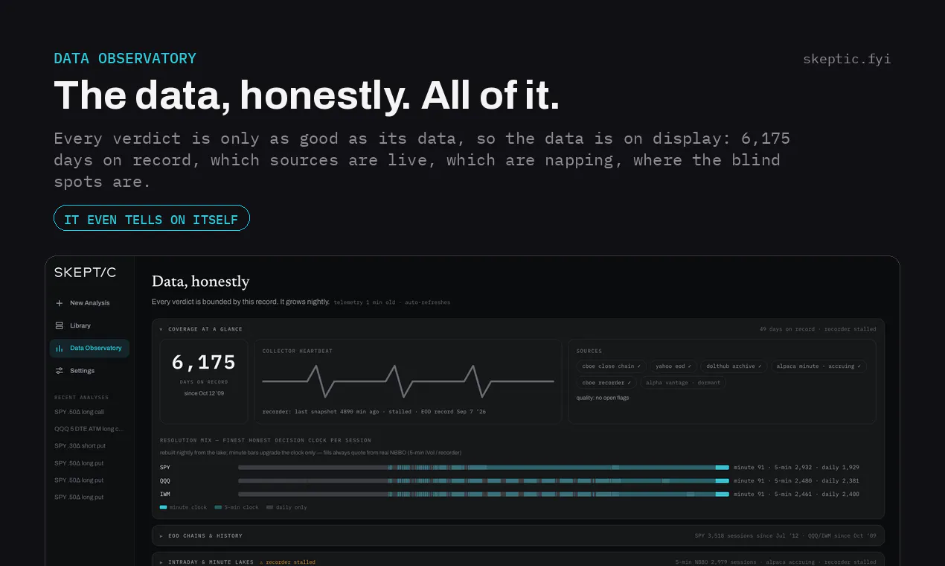Click the SKEPT/C logo
This screenshot has width=945, height=566.
[85, 273]
